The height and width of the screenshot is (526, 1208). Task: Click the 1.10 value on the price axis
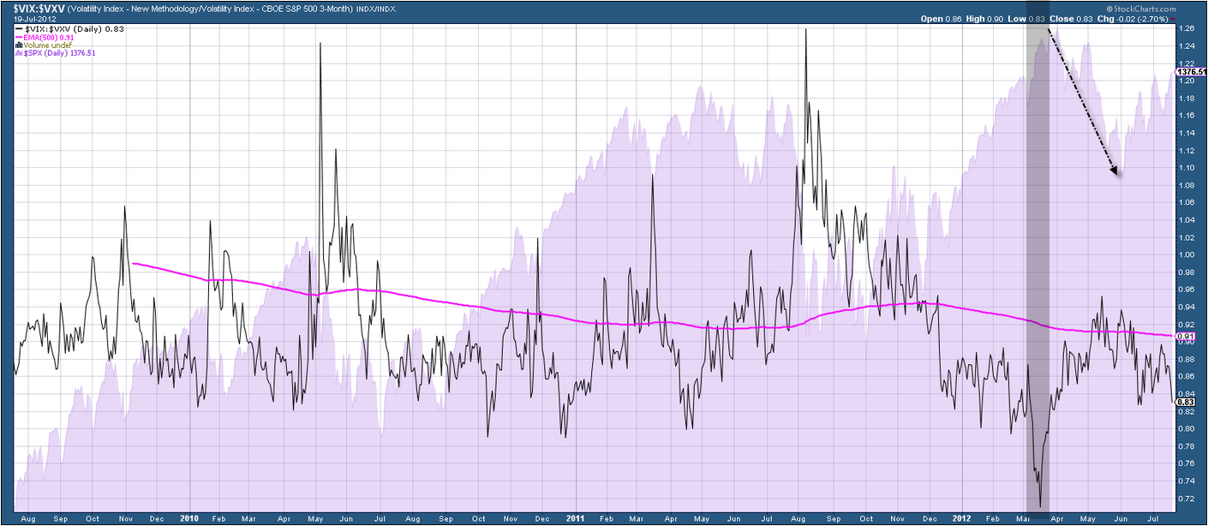[x=1187, y=167]
